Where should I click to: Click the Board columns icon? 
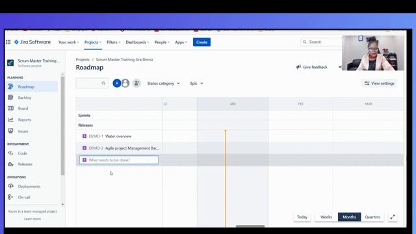tap(10, 109)
